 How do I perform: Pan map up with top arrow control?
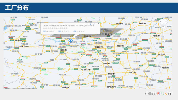[163, 20]
